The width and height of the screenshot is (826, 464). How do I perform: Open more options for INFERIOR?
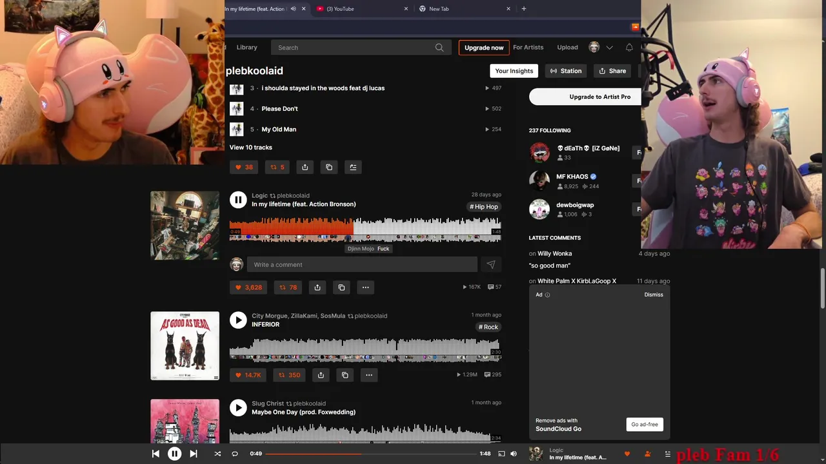tap(368, 375)
